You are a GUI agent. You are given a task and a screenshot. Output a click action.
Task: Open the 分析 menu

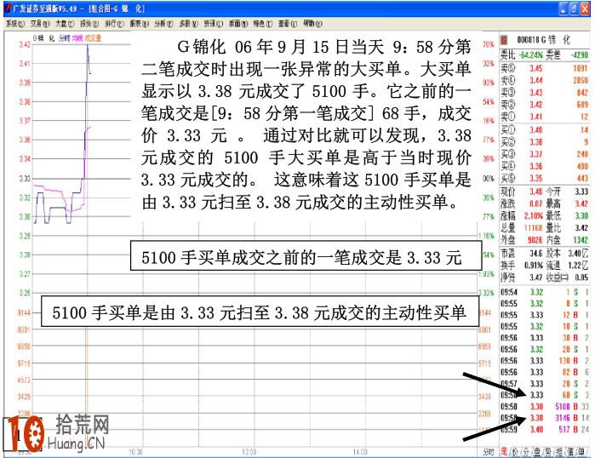(x=163, y=24)
